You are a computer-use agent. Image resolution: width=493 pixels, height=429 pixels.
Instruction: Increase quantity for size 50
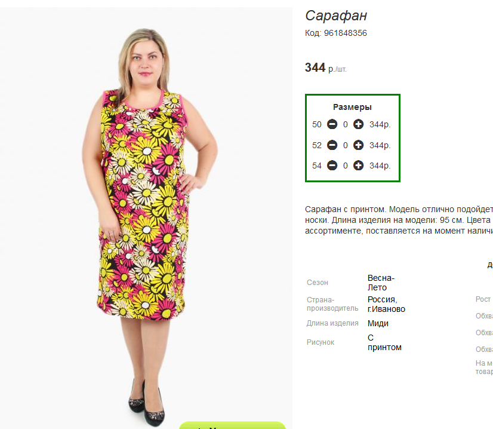click(x=358, y=124)
